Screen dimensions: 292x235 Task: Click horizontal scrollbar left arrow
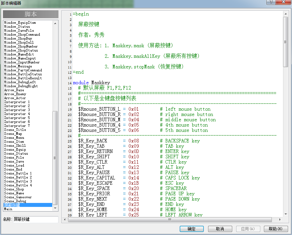point(65,219)
